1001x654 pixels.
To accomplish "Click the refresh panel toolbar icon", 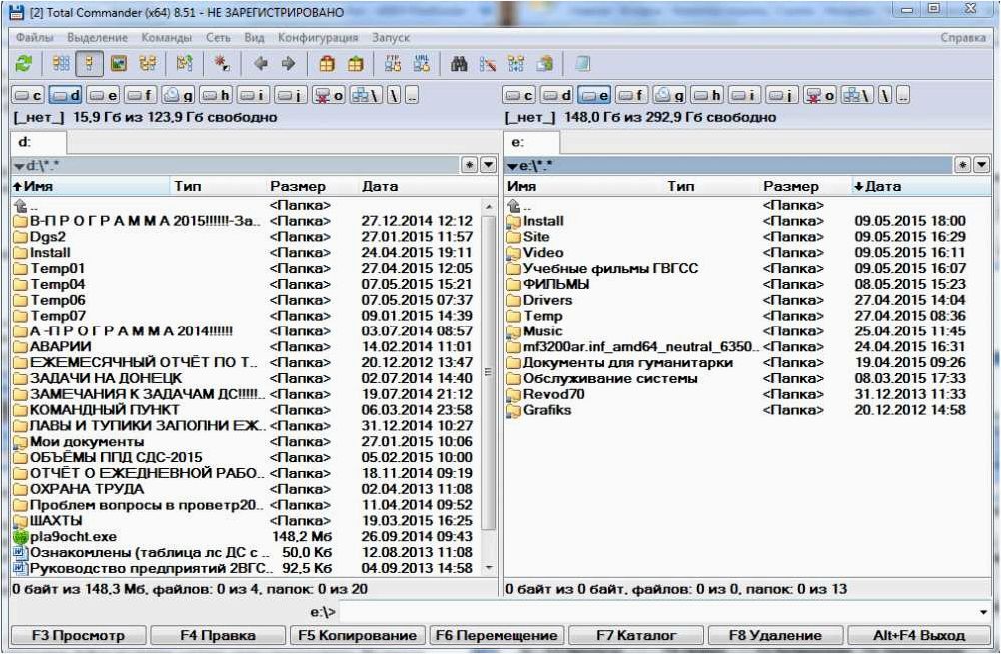I will point(24,64).
